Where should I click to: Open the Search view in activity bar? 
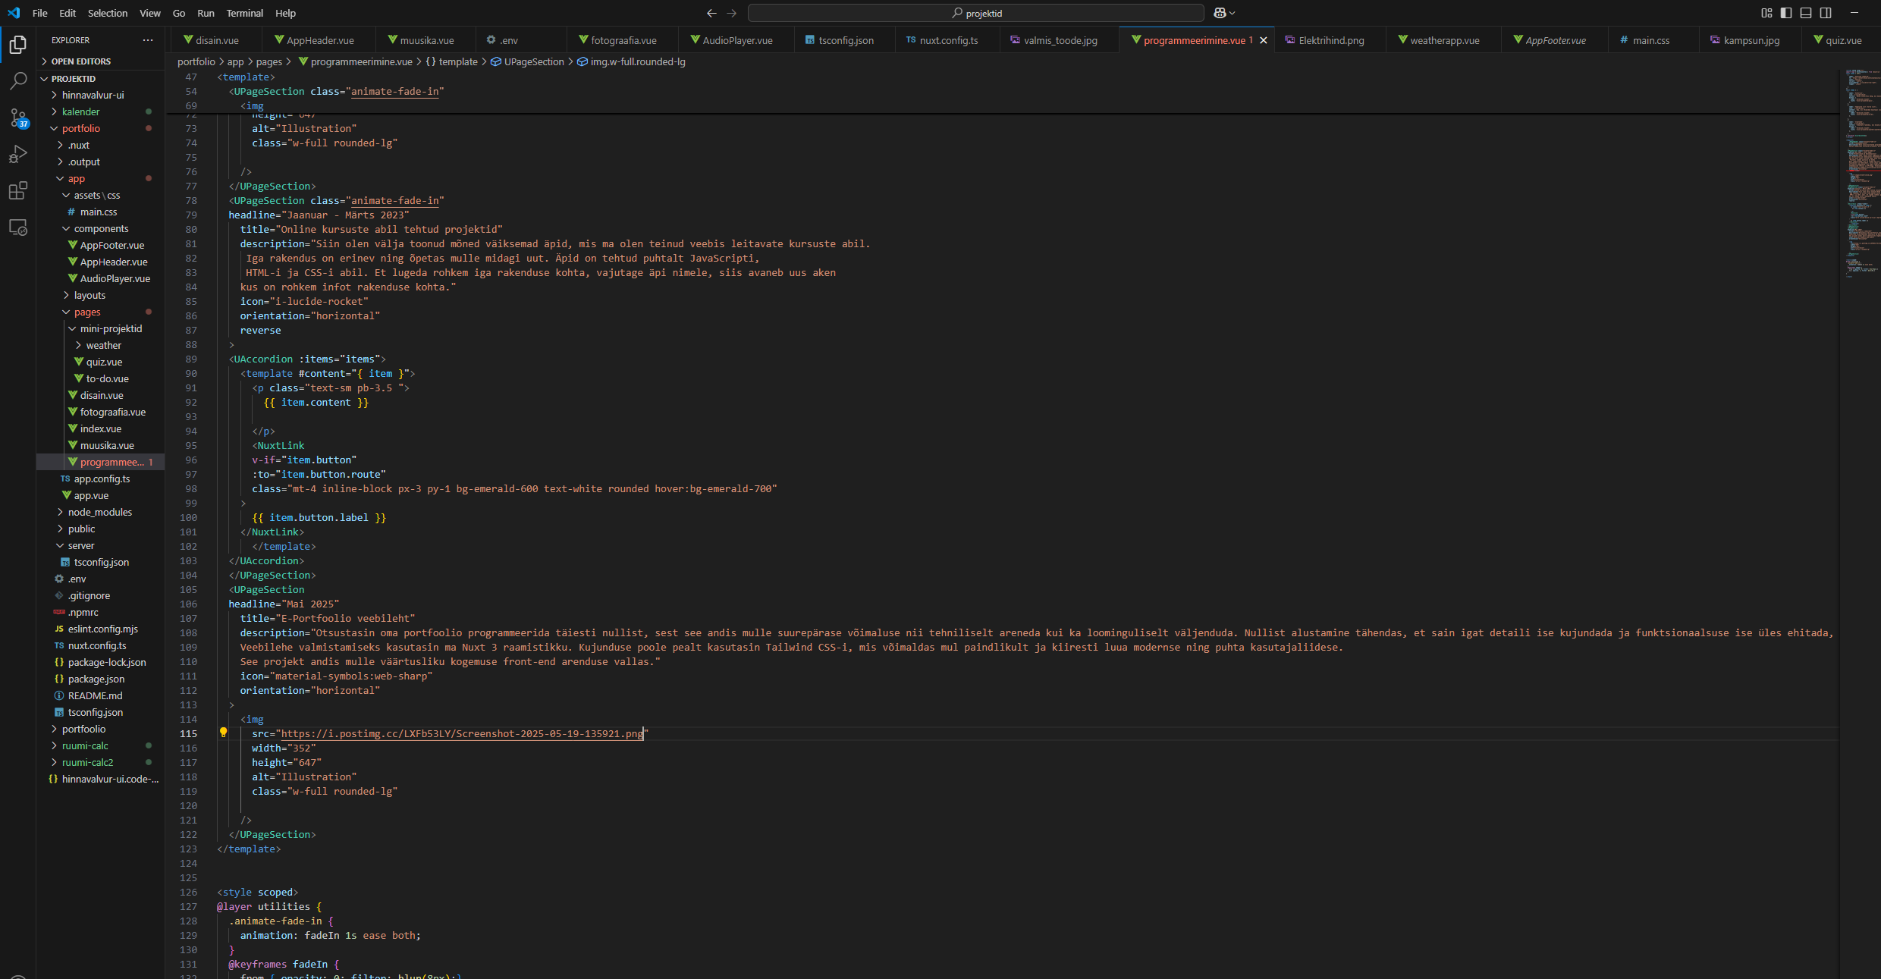18,81
